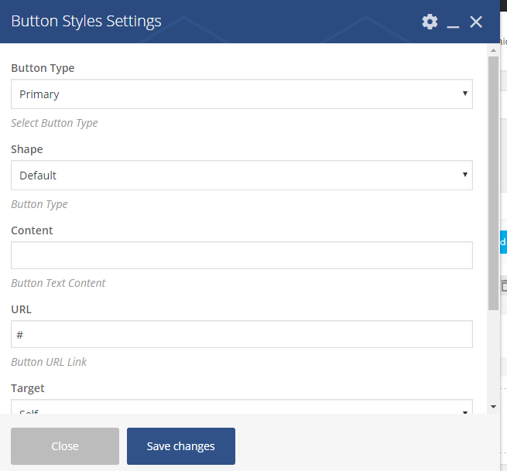Click the Button Type field label
This screenshot has width=507, height=471.
point(43,68)
